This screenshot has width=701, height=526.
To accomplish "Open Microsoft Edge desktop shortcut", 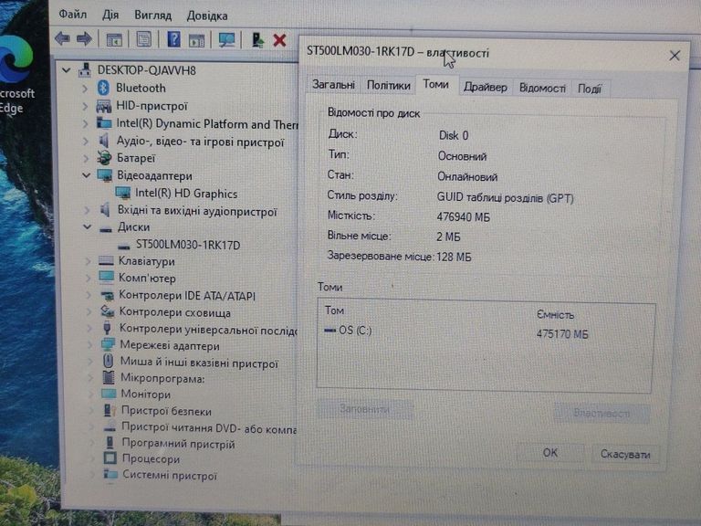I will pyautogui.click(x=16, y=76).
